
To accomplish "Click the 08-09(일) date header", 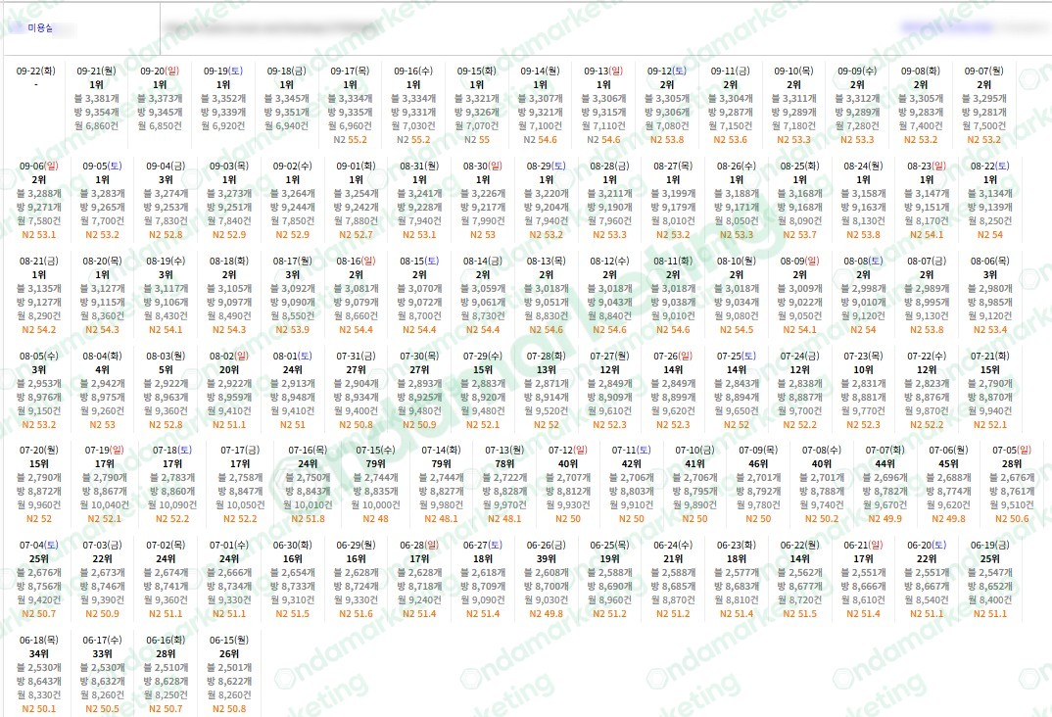I will (x=799, y=261).
